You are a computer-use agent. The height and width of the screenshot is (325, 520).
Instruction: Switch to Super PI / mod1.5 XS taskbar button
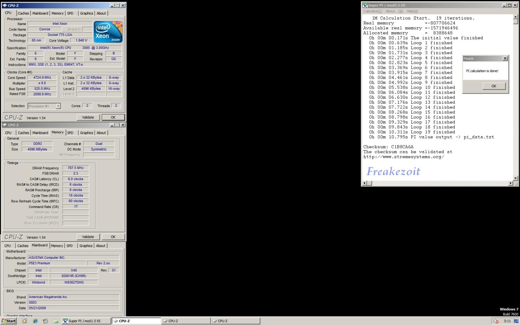[86, 321]
